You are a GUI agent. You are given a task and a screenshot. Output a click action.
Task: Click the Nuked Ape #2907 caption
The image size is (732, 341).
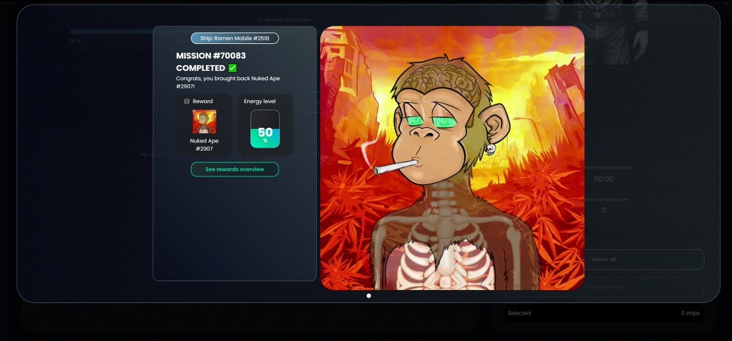tap(204, 145)
